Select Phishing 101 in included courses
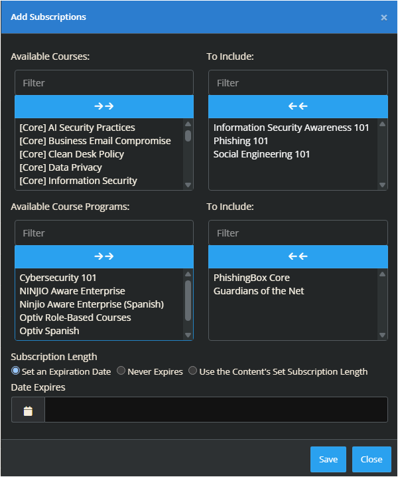Image resolution: width=398 pixels, height=477 pixels. 241,141
